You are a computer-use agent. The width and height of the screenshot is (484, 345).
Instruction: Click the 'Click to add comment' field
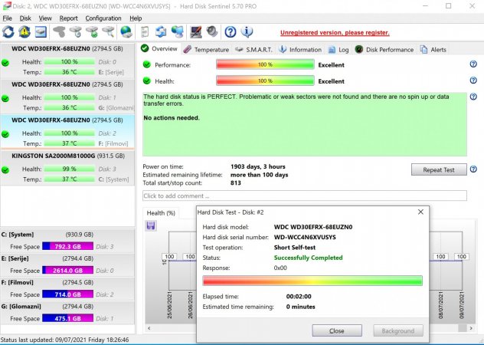click(x=305, y=195)
